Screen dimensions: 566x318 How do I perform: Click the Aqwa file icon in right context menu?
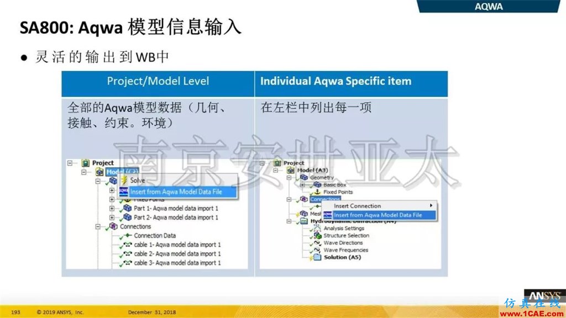pos(327,215)
